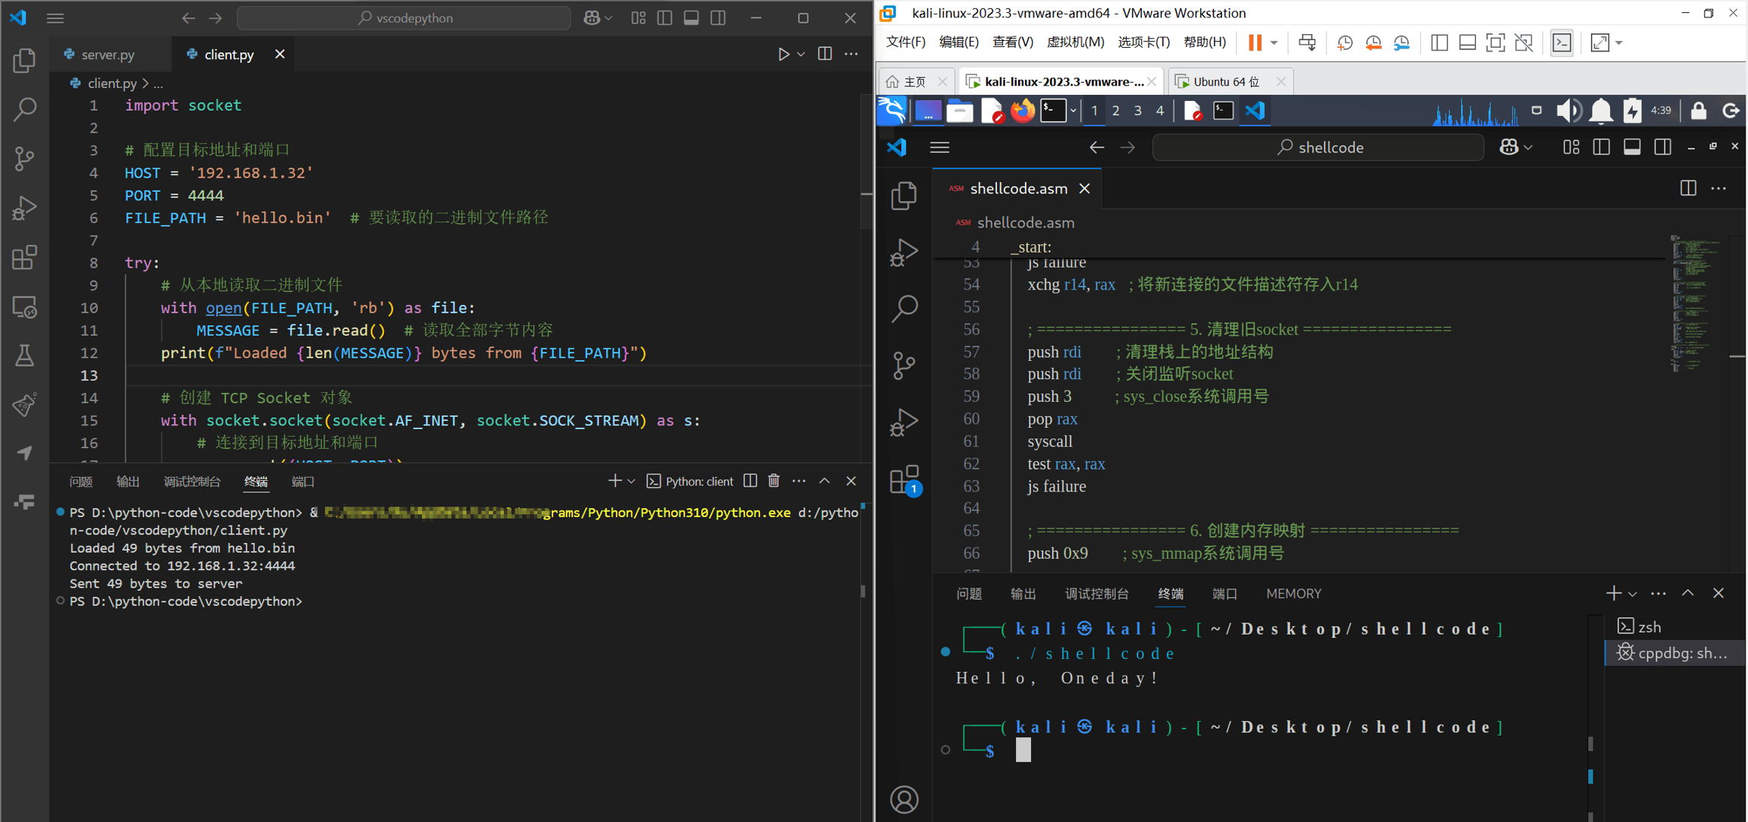1748x822 pixels.
Task: Switch to server.py editor tab
Action: (108, 55)
